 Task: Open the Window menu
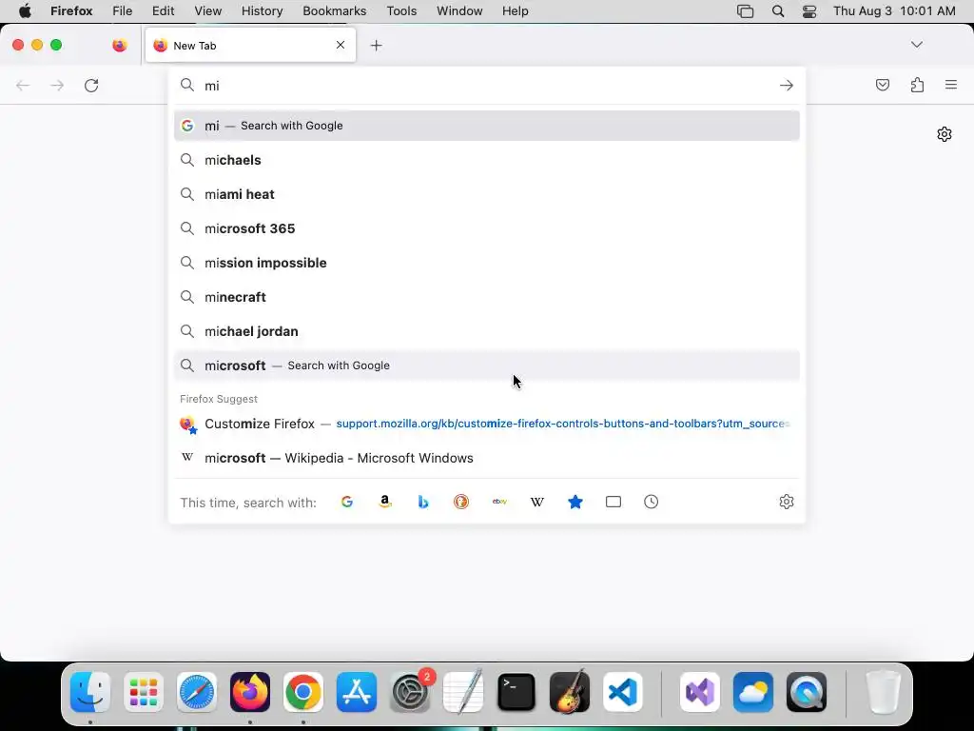click(459, 11)
